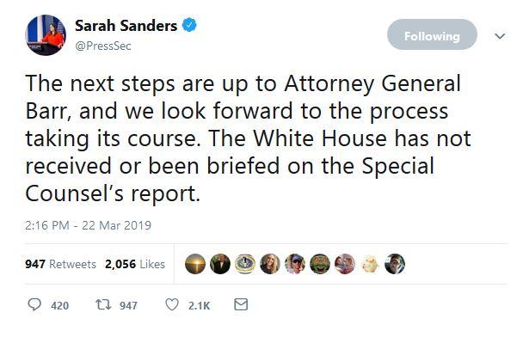Toggle the Following button
The image size is (523, 337).
point(432,34)
